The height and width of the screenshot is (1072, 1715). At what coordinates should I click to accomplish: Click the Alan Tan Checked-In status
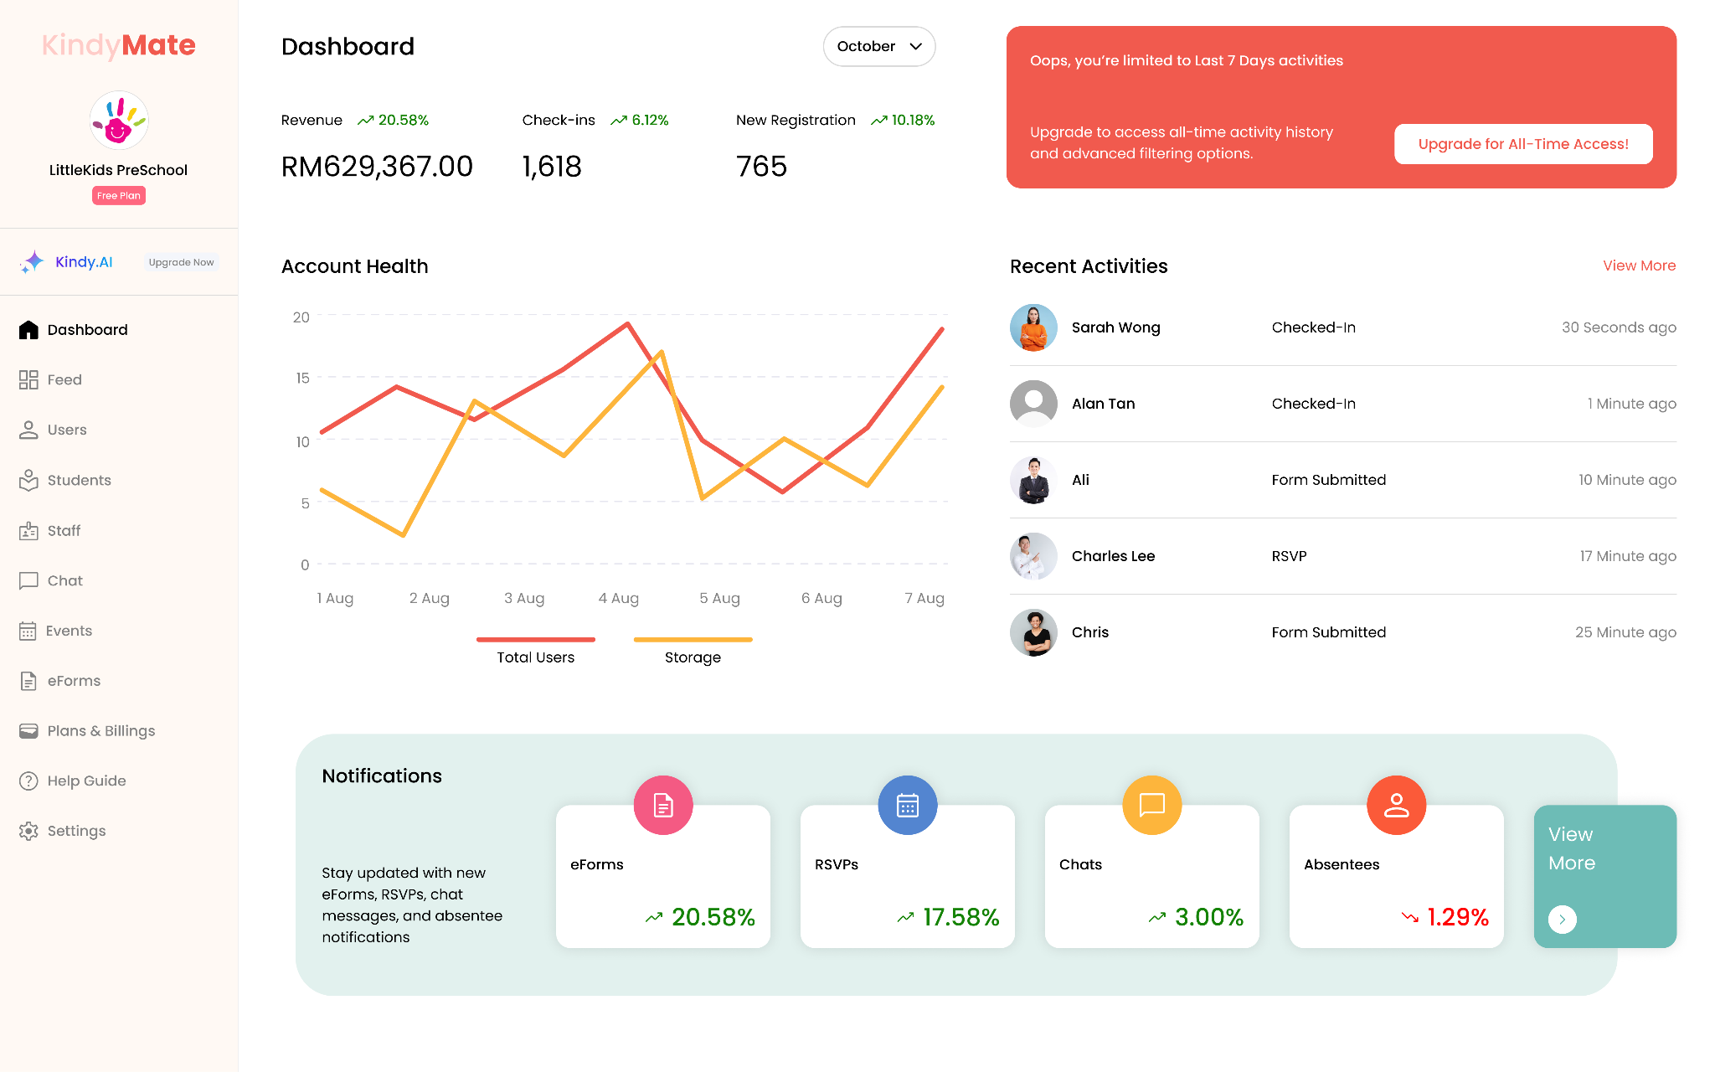pyautogui.click(x=1313, y=404)
